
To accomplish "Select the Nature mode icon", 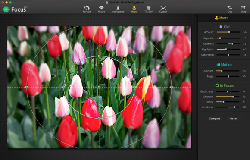I will 101,9.
